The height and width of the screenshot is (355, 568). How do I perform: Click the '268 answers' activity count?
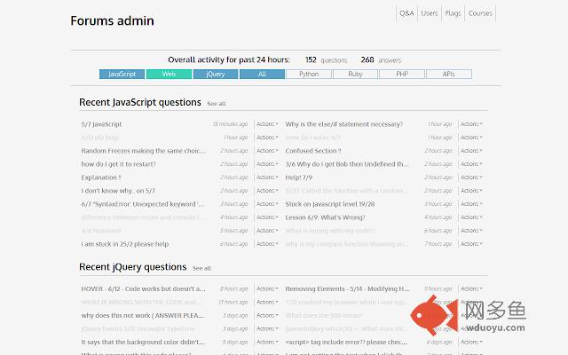click(x=381, y=60)
